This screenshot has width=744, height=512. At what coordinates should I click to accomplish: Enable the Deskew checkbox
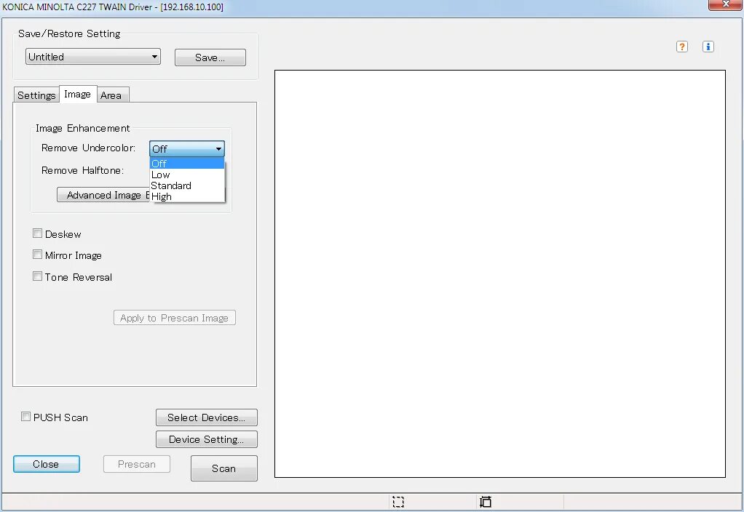(x=37, y=233)
